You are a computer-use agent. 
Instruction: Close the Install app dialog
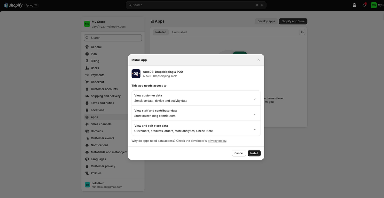click(x=259, y=60)
